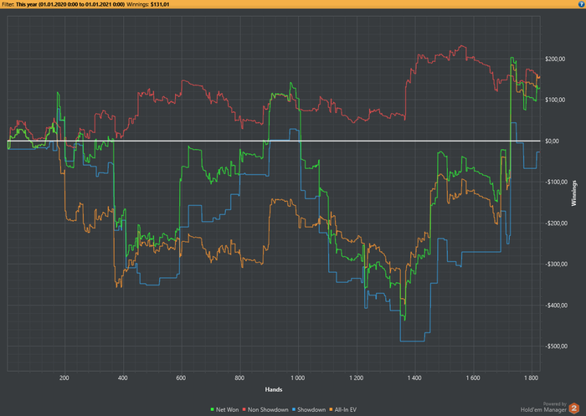586x416 pixels.
Task: Click the $100,00 y-axis label
Action: (x=554, y=100)
